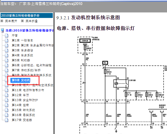Click the page icon next to 第4章
167x134 pixels.
(7, 55)
